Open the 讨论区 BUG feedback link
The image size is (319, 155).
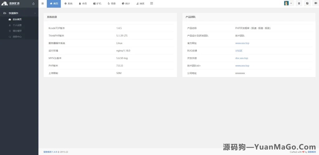239,51
